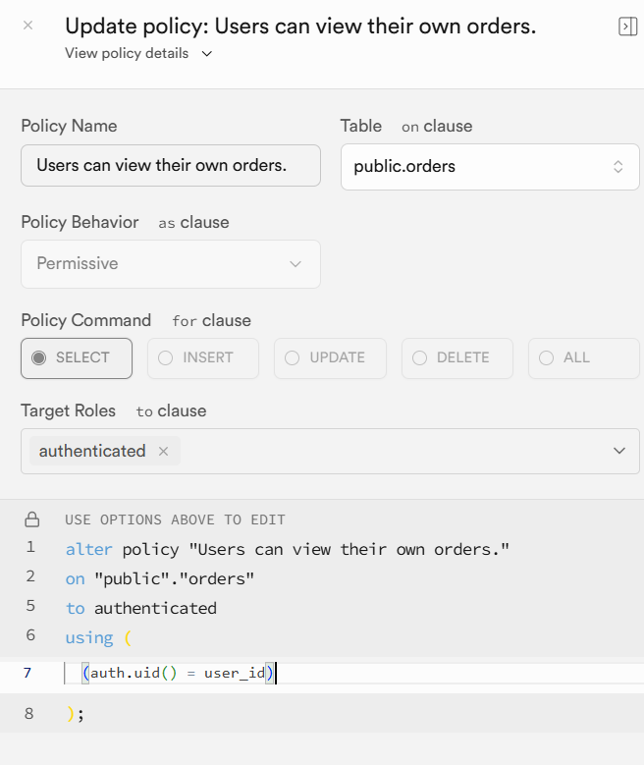Click the Policy Name input field
The image size is (644, 765).
171,165
